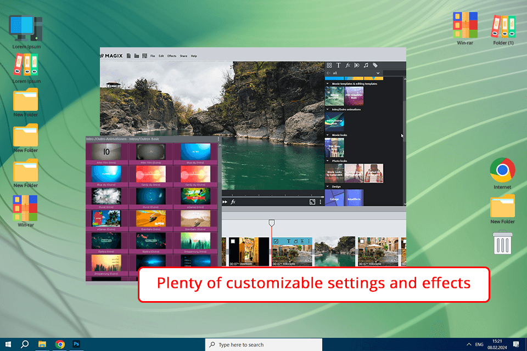Open the Titles (T) tab in media pool
This screenshot has width=527, height=351.
(x=339, y=65)
